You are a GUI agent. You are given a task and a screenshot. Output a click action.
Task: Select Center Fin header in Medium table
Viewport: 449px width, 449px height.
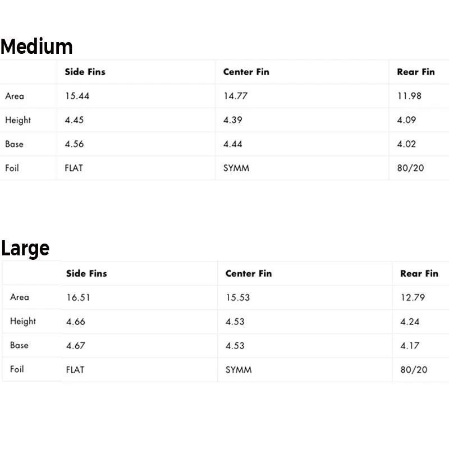246,72
